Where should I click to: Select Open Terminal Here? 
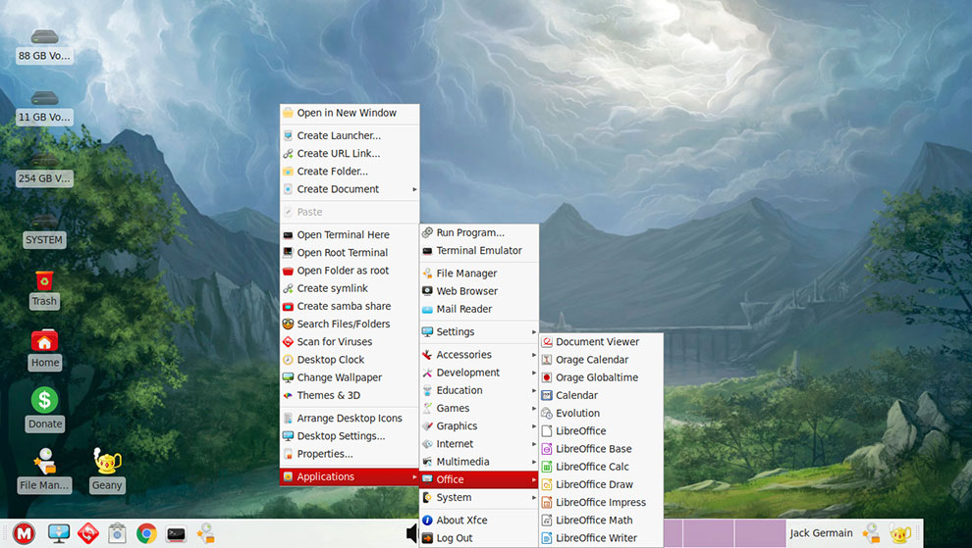click(350, 234)
